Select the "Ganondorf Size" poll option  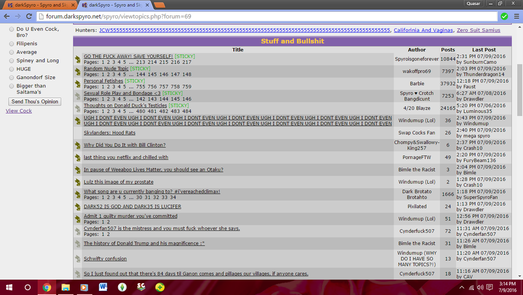click(x=12, y=78)
